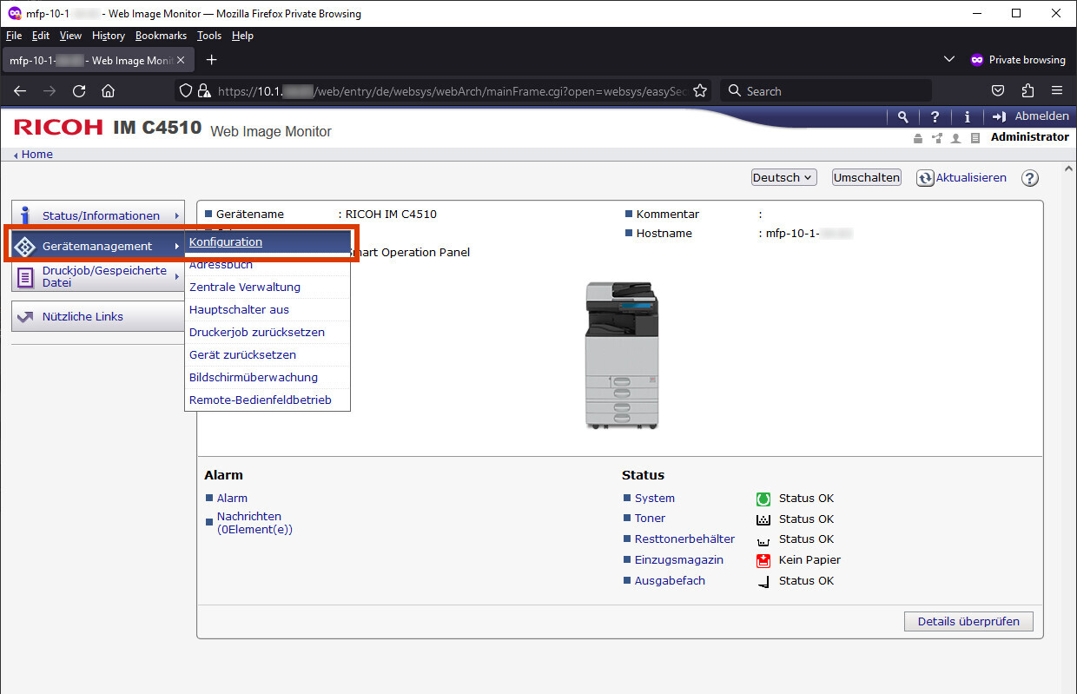Open the Ausgabefach status link
Viewport: 1077px width, 694px height.
click(x=670, y=580)
